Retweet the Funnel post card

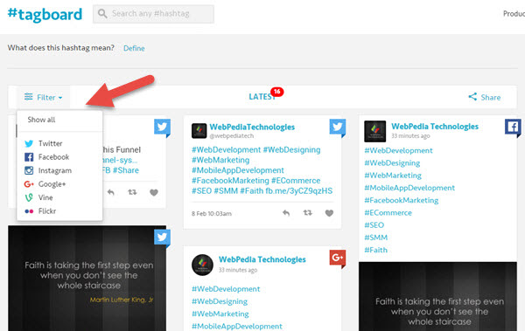[132, 192]
